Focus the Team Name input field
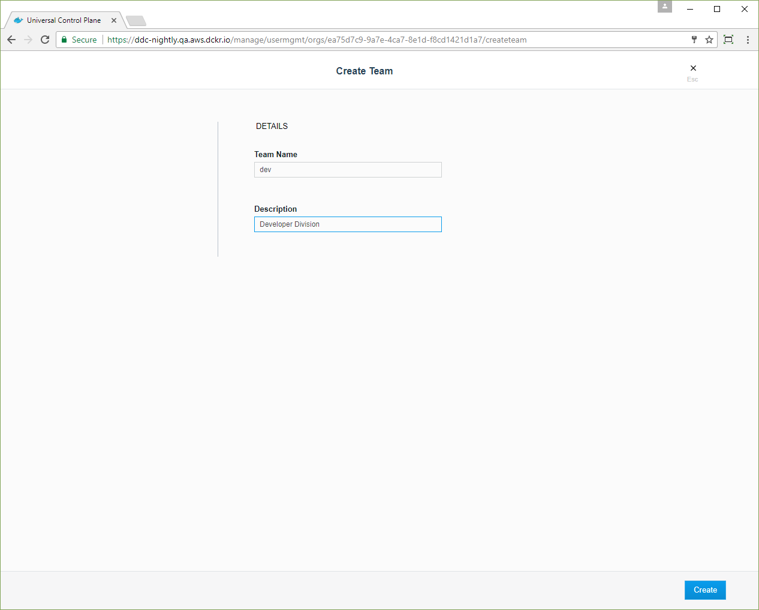The height and width of the screenshot is (610, 759). (x=348, y=170)
